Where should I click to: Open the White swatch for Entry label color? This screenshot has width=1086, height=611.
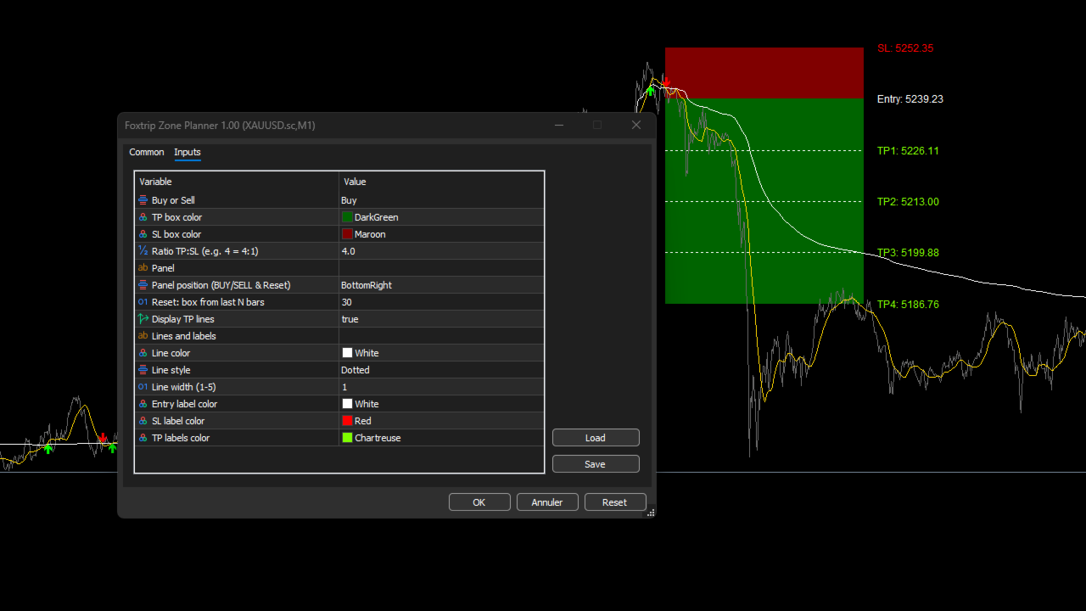click(347, 404)
